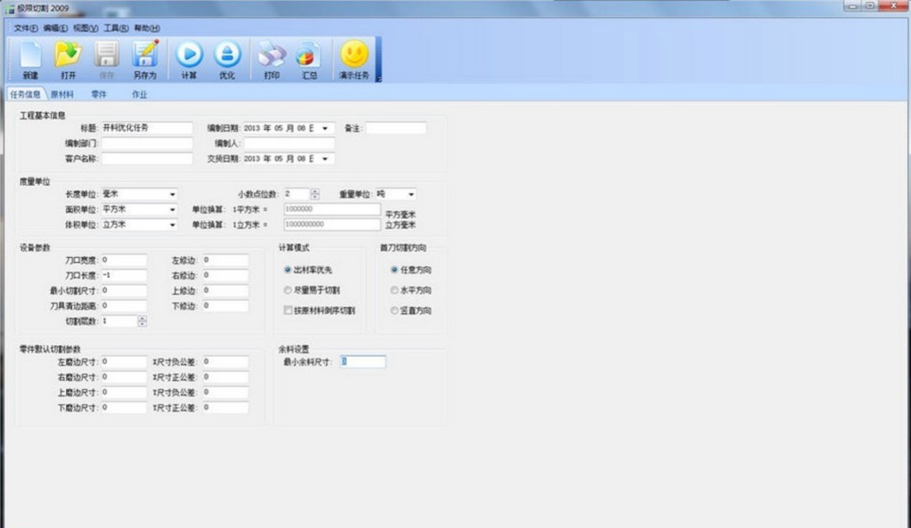This screenshot has height=528, width=911.
Task: Open the 帮助(H) menu
Action: coord(147,28)
